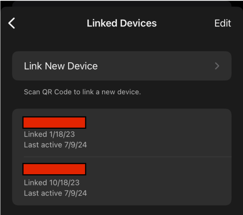The image size is (243, 215).
Task: Click the chevron beside Link New Device
Action: point(217,66)
